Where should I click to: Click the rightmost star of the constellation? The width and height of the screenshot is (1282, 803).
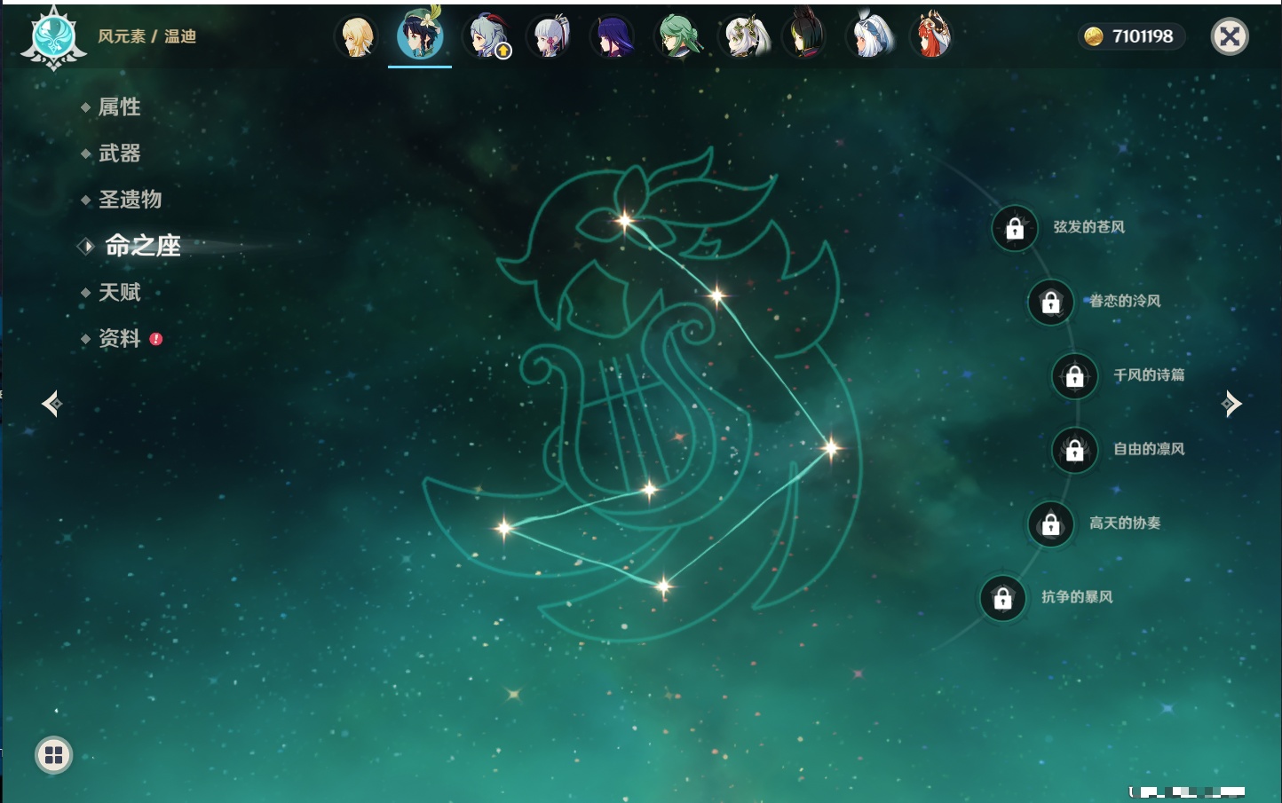pyautogui.click(x=831, y=447)
